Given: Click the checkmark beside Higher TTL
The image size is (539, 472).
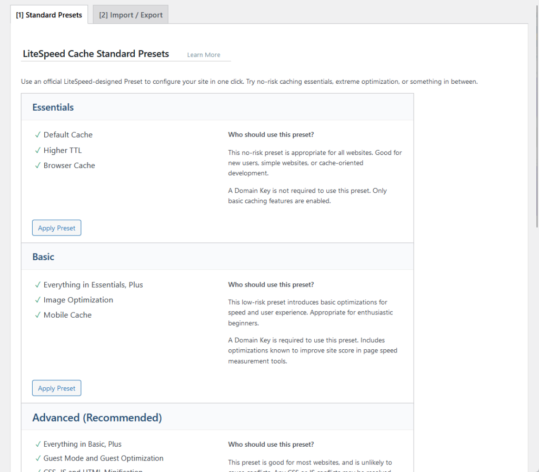Looking at the screenshot, I should (38, 150).
